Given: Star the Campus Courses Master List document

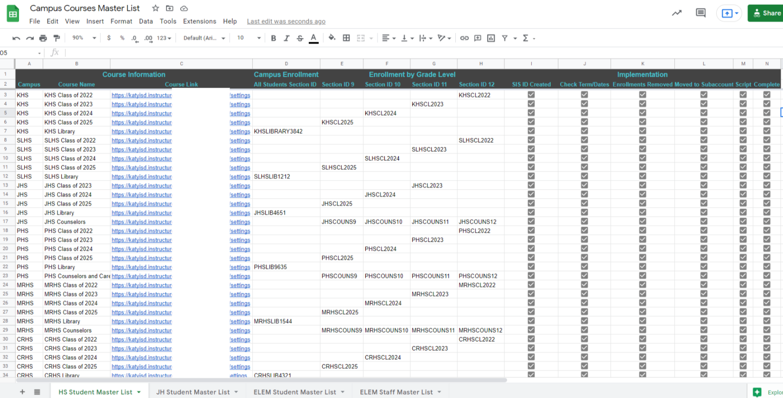Looking at the screenshot, I should point(156,8).
